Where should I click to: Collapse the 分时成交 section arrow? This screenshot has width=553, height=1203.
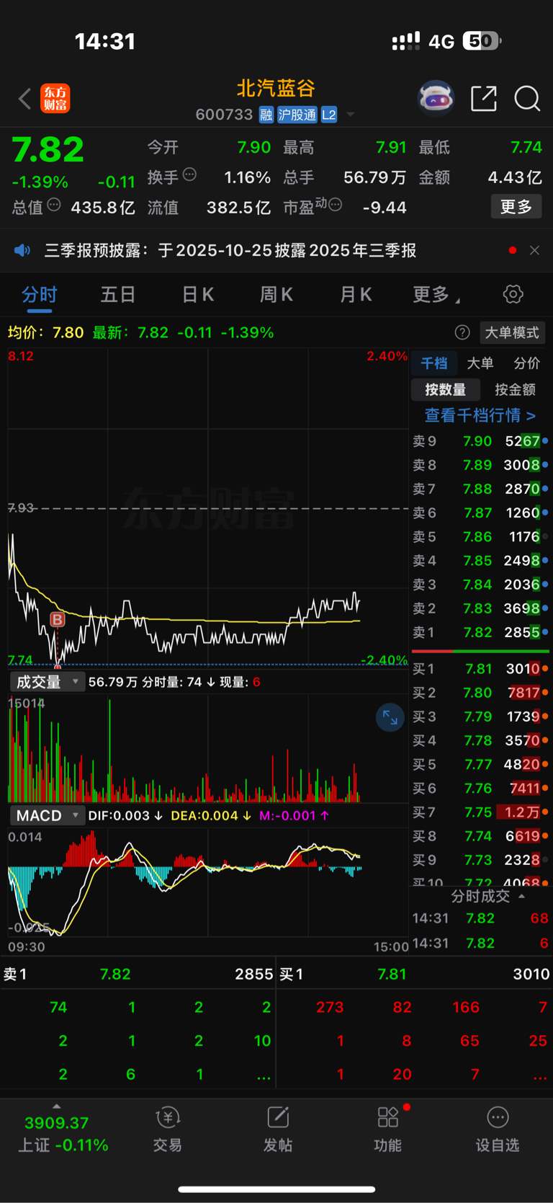point(521,896)
